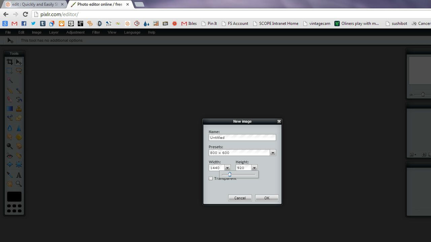
Task: Enable the Transparent background option
Action: [x=211, y=178]
